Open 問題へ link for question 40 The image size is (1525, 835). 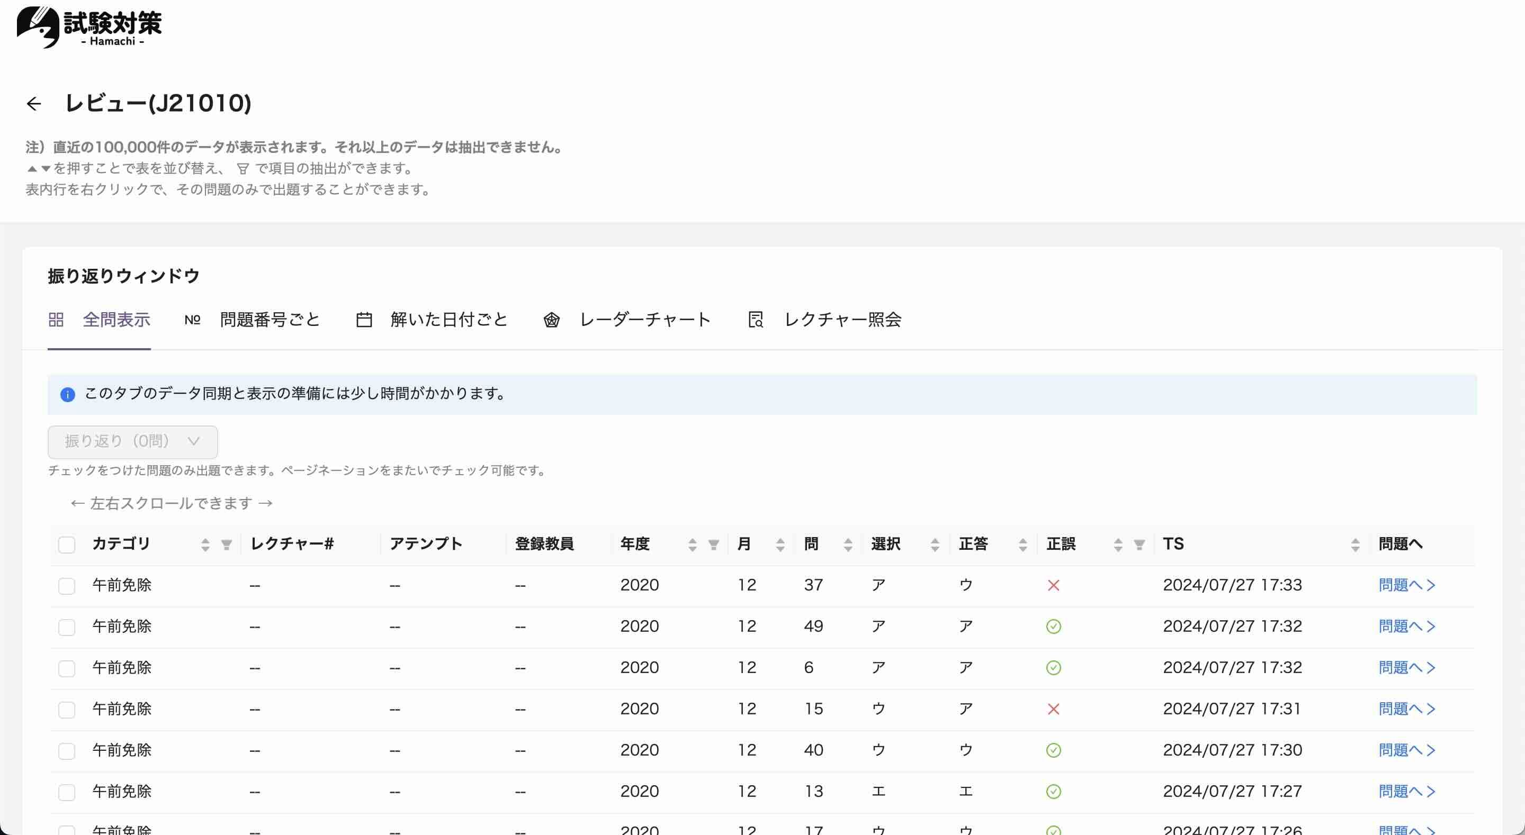[1406, 750]
